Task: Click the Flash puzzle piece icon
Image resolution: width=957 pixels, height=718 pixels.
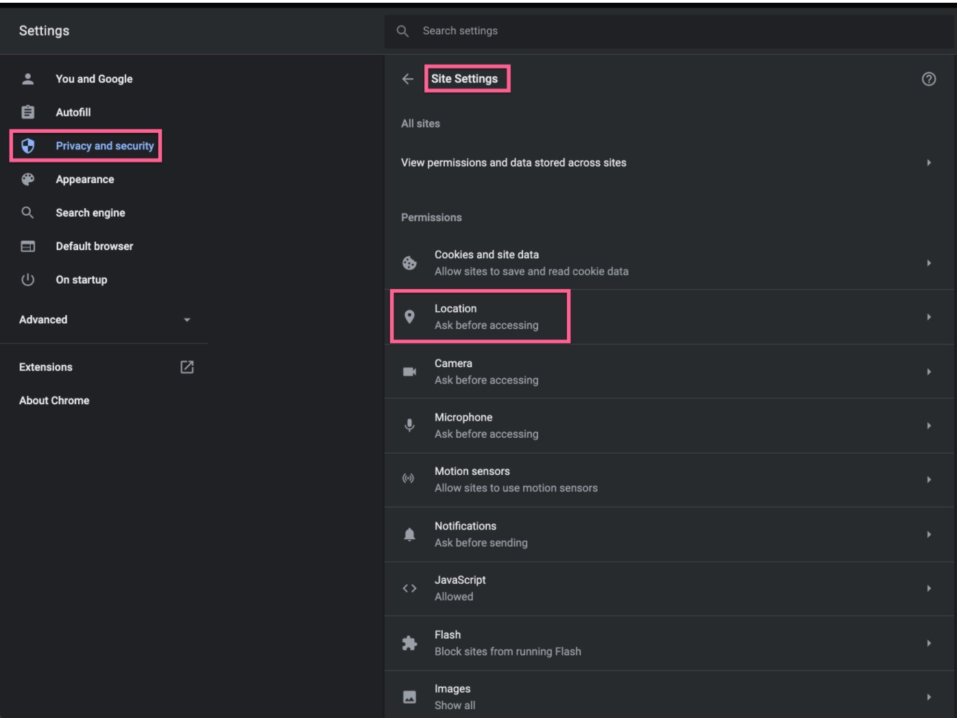Action: click(409, 643)
